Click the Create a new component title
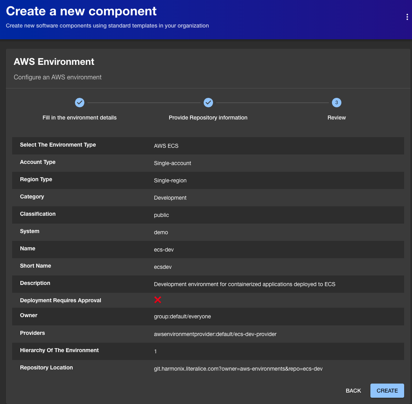The height and width of the screenshot is (404, 412). point(81,11)
